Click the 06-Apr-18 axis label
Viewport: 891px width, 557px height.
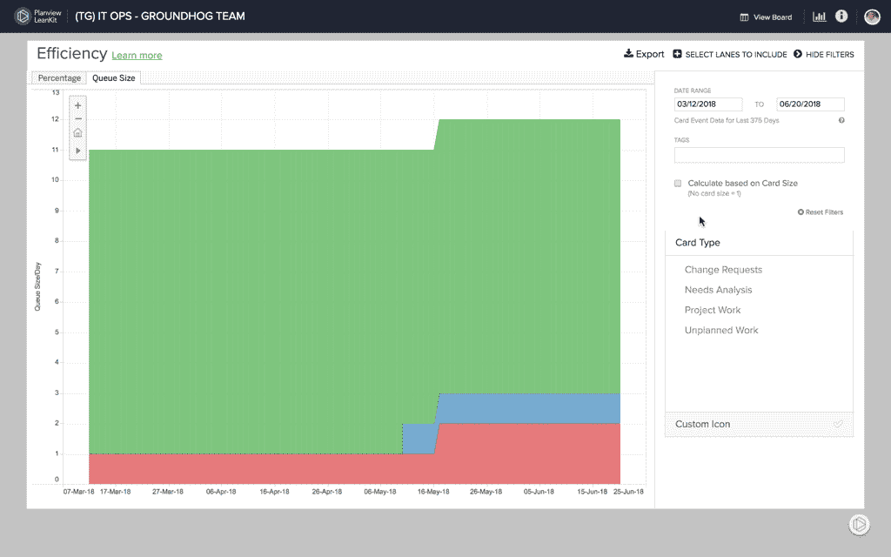click(220, 492)
